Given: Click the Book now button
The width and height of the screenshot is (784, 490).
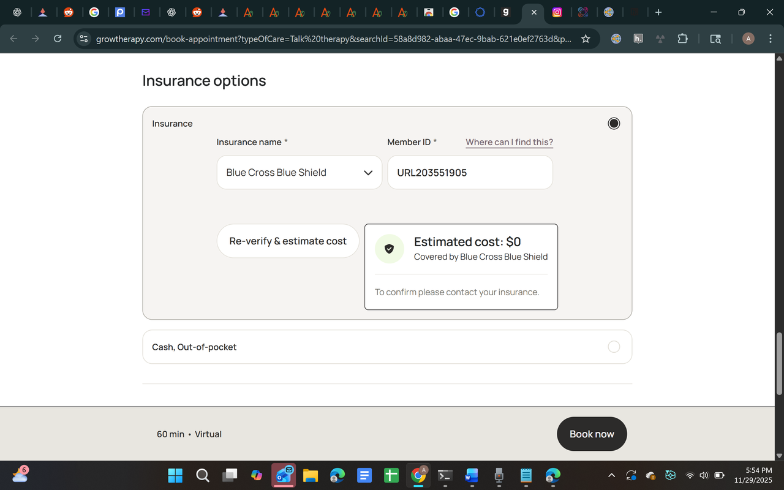Looking at the screenshot, I should click(592, 434).
